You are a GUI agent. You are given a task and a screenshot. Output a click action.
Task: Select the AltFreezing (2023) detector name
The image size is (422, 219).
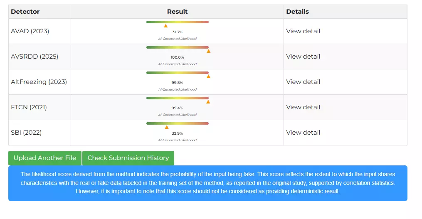pyautogui.click(x=39, y=82)
